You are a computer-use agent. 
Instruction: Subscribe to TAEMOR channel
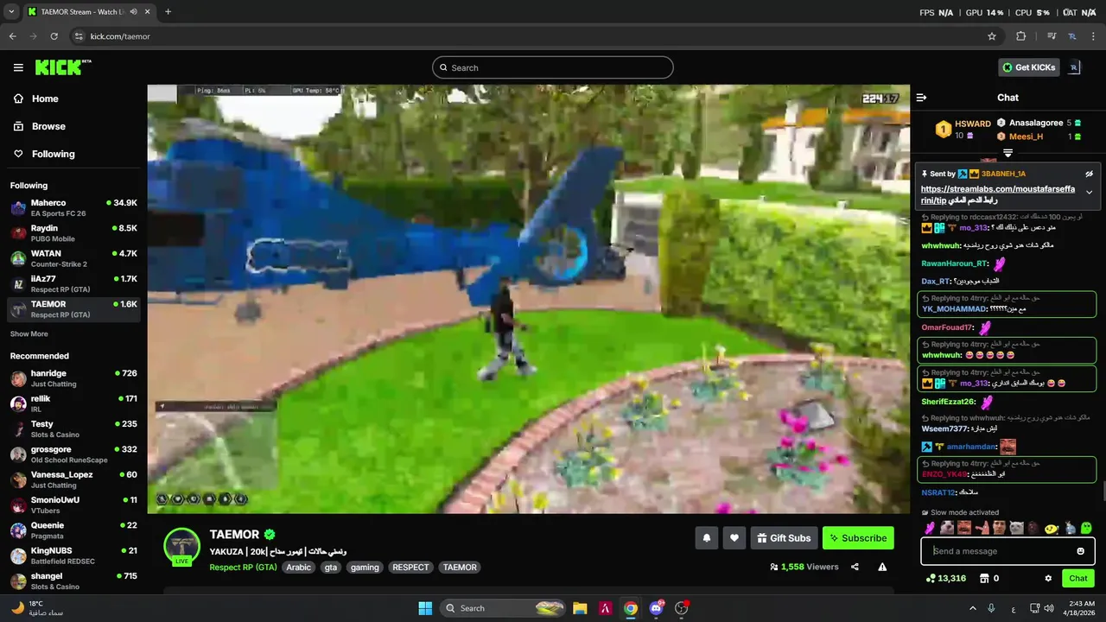tap(858, 538)
